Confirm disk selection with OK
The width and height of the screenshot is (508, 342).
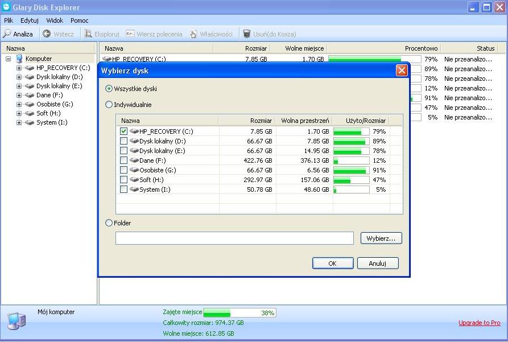(x=332, y=263)
